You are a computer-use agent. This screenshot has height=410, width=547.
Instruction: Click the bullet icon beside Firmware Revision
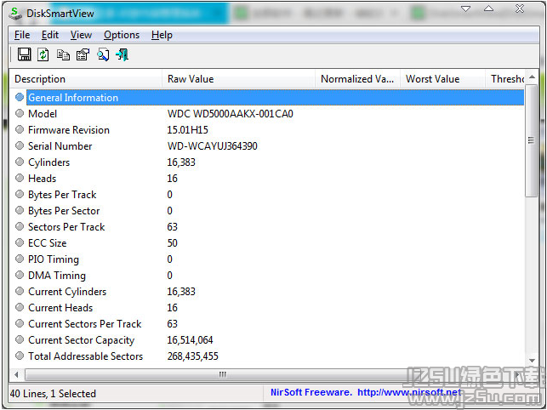click(x=20, y=129)
